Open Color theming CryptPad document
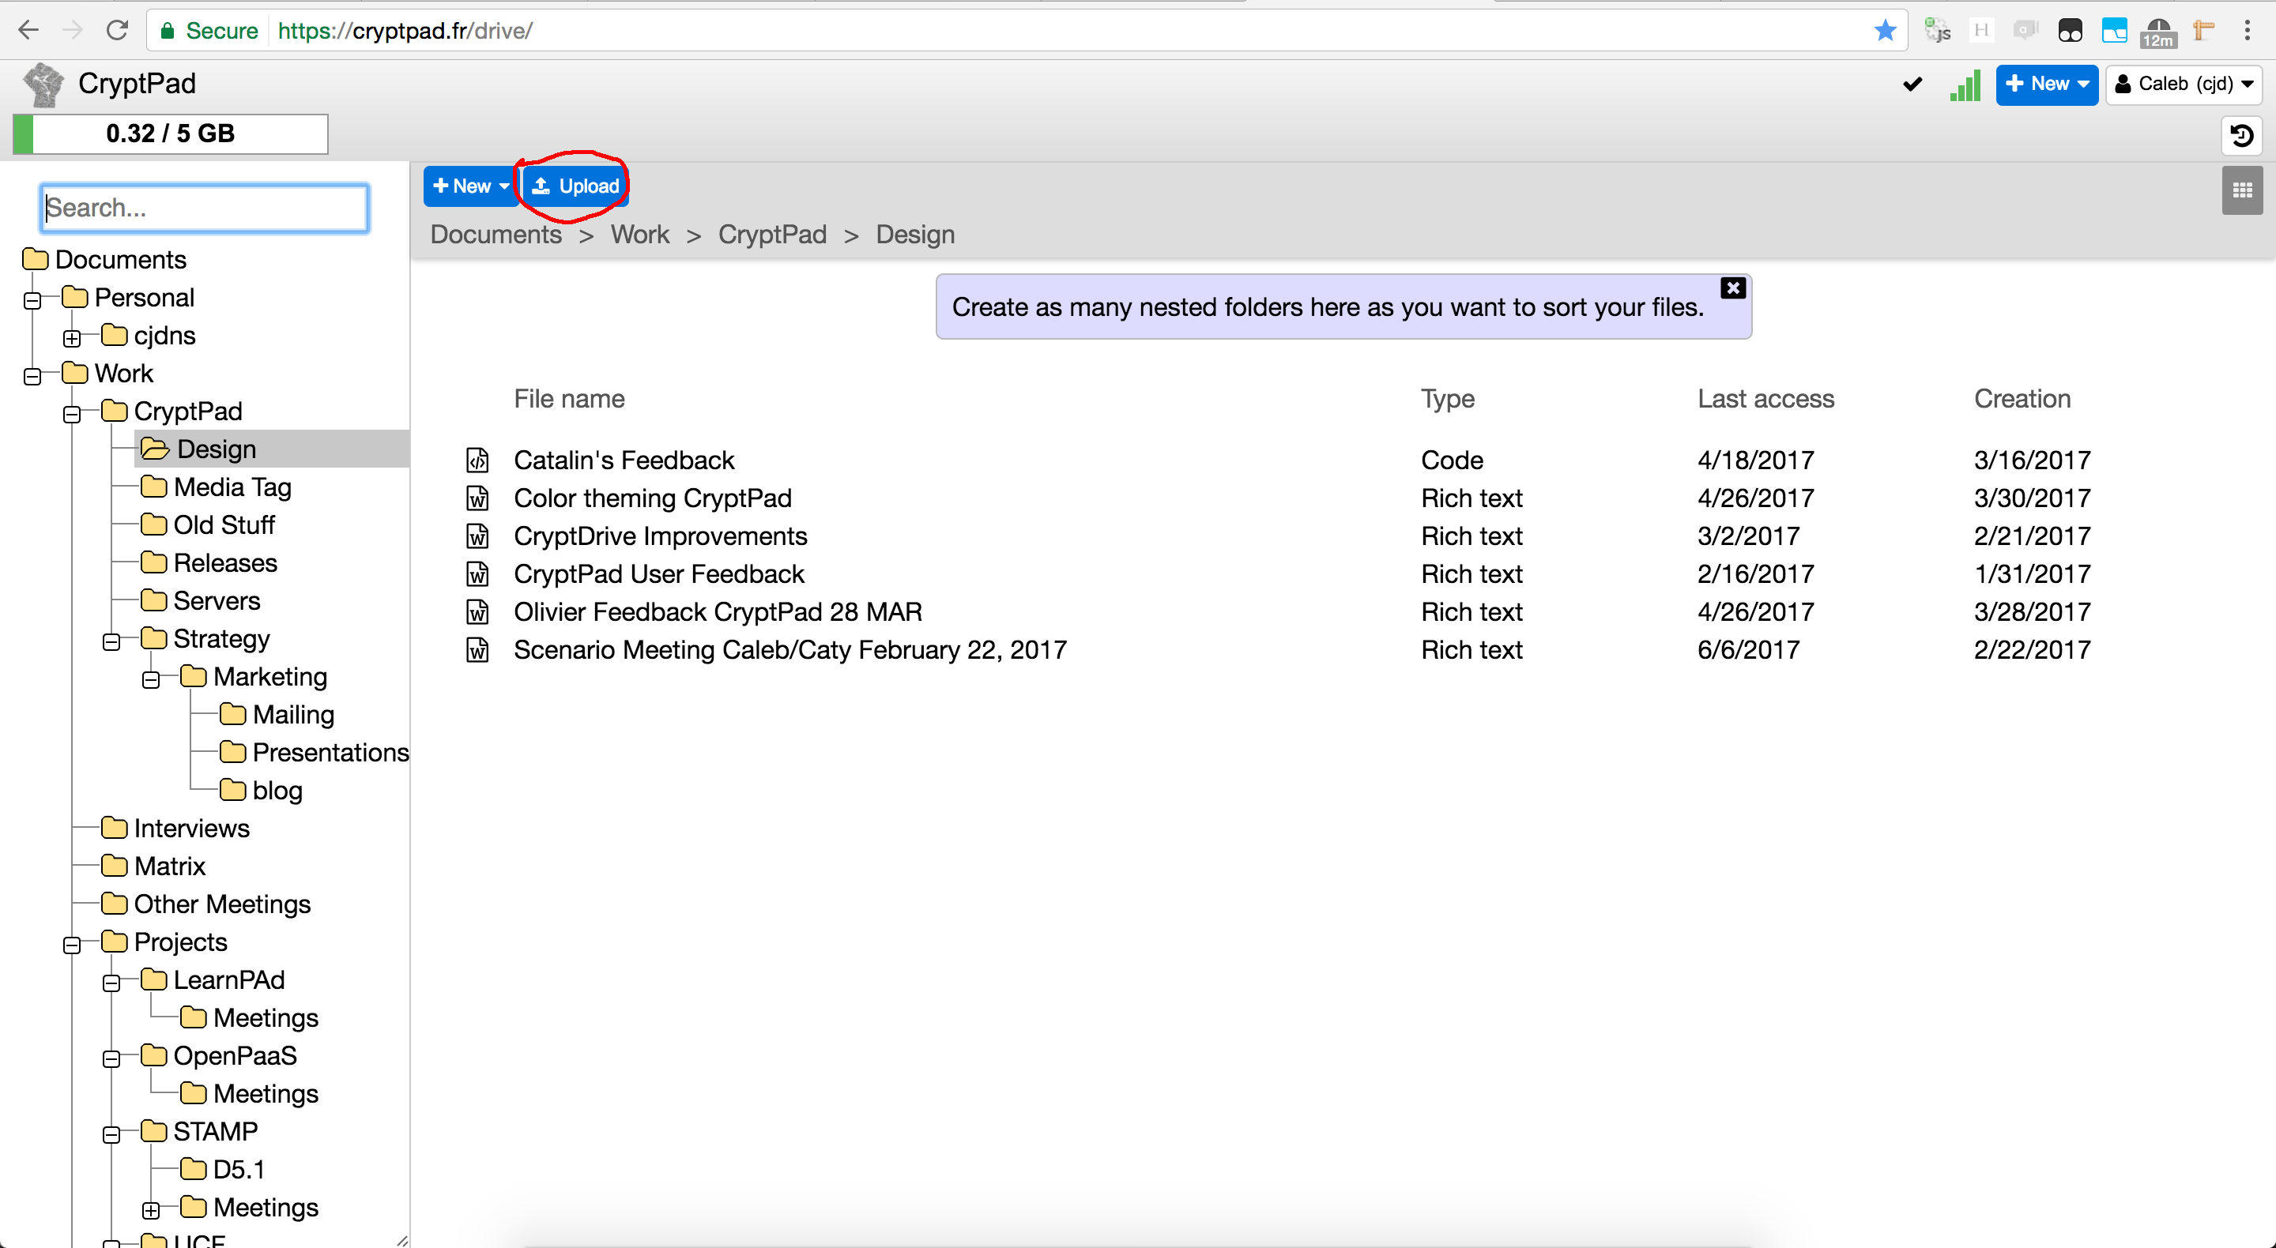Screen dimensions: 2276x1248 point(652,496)
